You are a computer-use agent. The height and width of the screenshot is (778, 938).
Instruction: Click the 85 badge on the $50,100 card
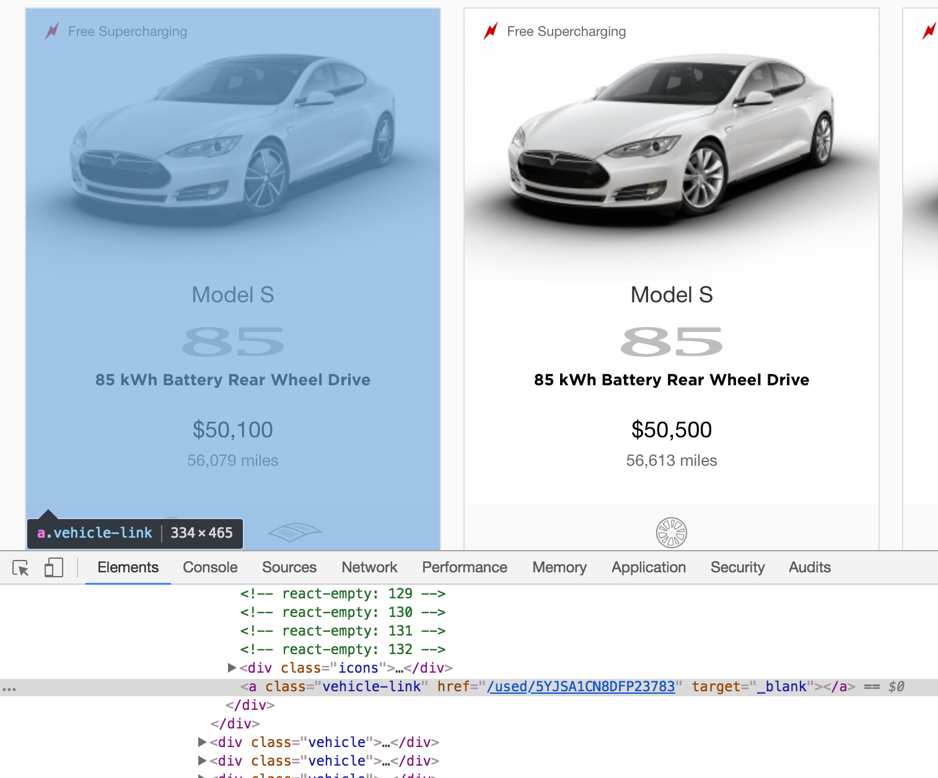(x=233, y=342)
